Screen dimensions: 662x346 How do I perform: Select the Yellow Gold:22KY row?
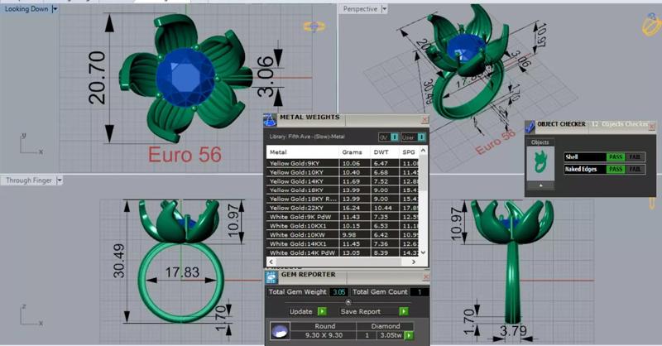[x=343, y=208]
